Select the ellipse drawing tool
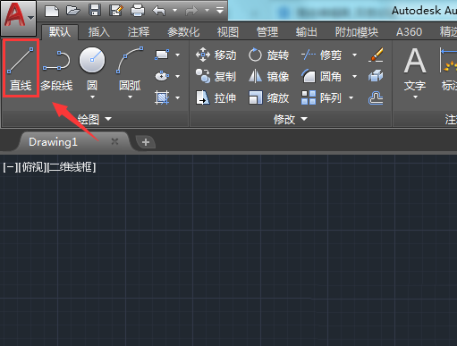This screenshot has height=346, width=457. tap(162, 76)
